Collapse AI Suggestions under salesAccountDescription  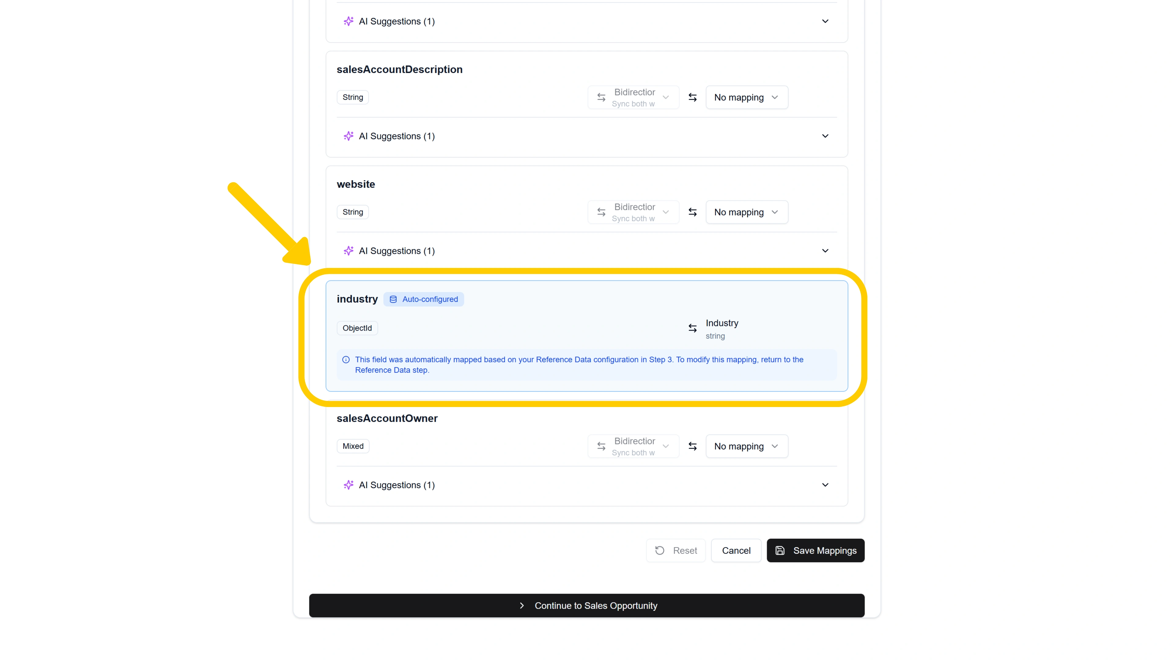pos(825,136)
